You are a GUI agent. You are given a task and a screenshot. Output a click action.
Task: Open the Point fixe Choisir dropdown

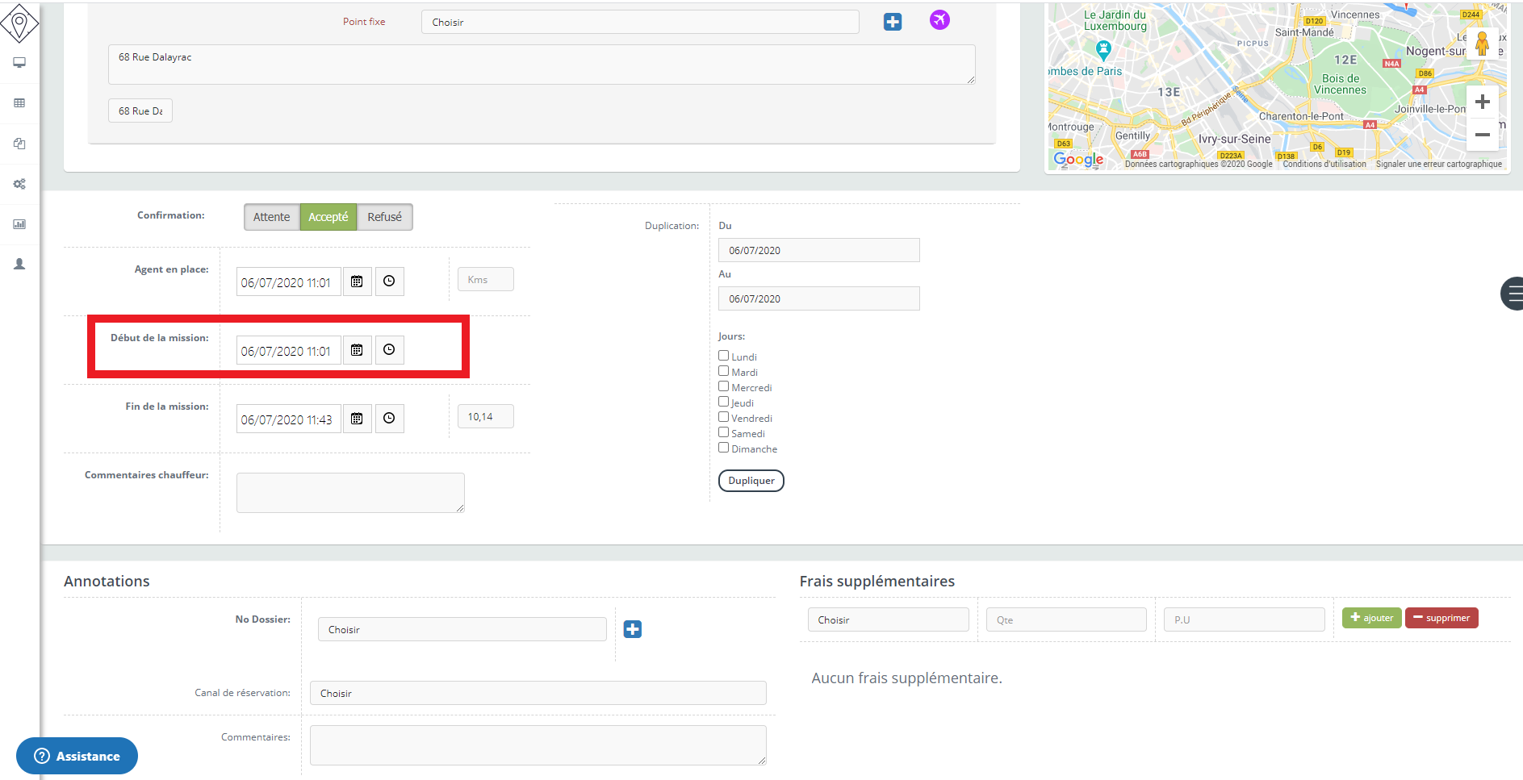point(639,23)
